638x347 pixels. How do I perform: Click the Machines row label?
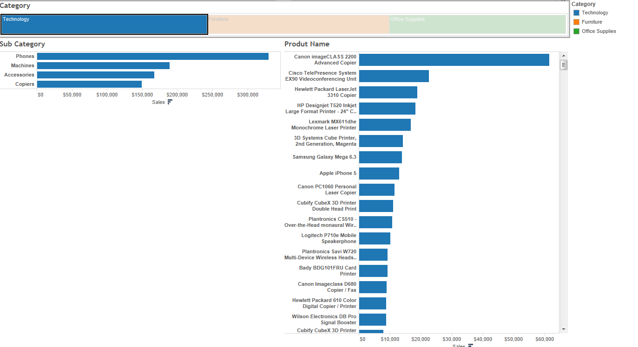coord(23,65)
